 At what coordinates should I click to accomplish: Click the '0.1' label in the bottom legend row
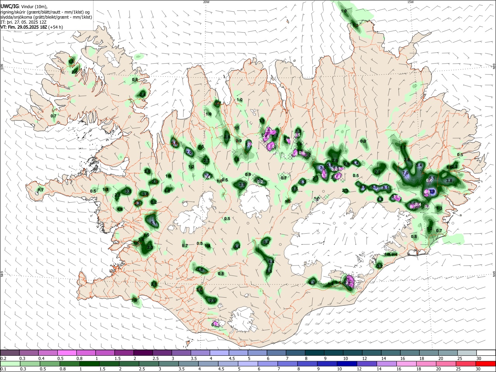pos(3,369)
